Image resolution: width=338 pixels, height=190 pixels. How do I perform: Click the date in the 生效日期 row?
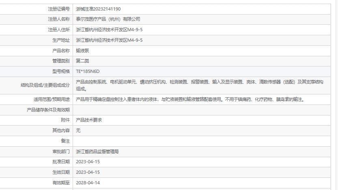pos(88,172)
